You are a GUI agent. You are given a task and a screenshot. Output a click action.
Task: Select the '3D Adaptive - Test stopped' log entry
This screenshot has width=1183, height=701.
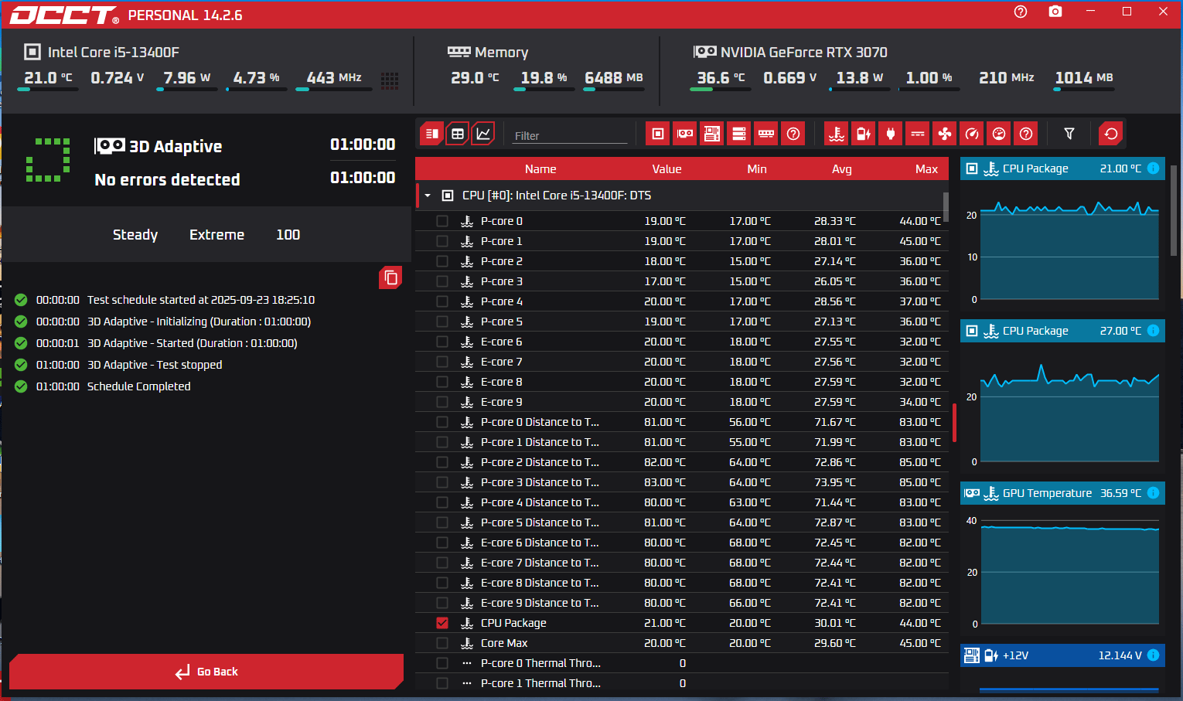pyautogui.click(x=155, y=365)
